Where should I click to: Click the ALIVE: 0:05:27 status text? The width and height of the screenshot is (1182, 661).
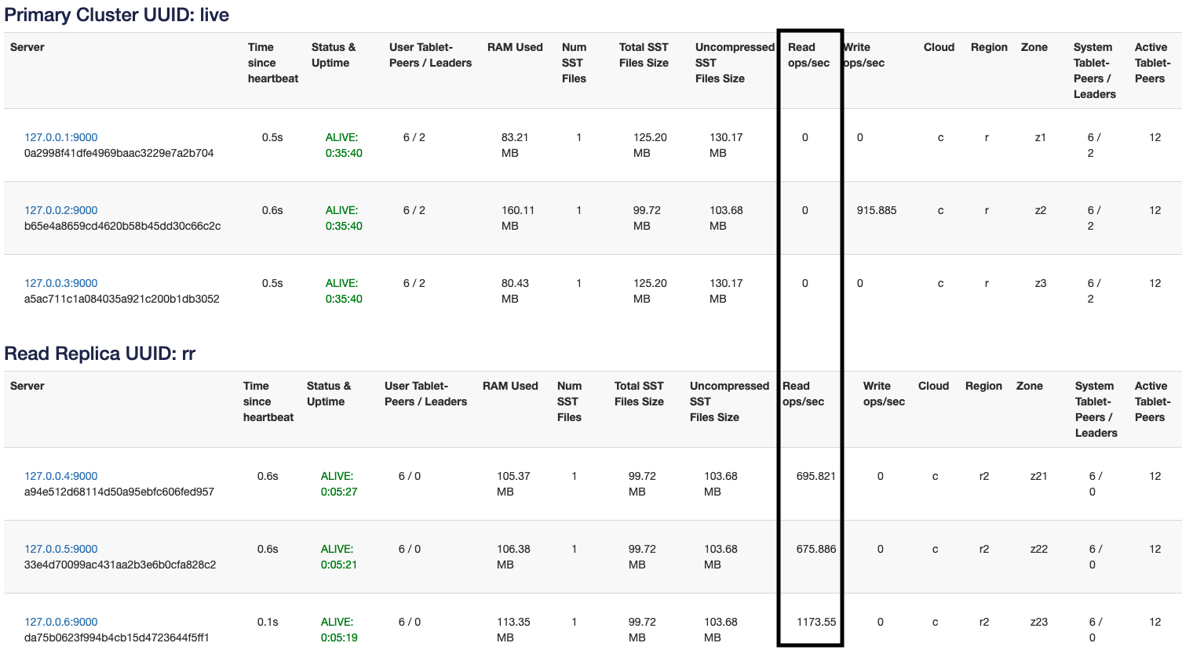[338, 484]
